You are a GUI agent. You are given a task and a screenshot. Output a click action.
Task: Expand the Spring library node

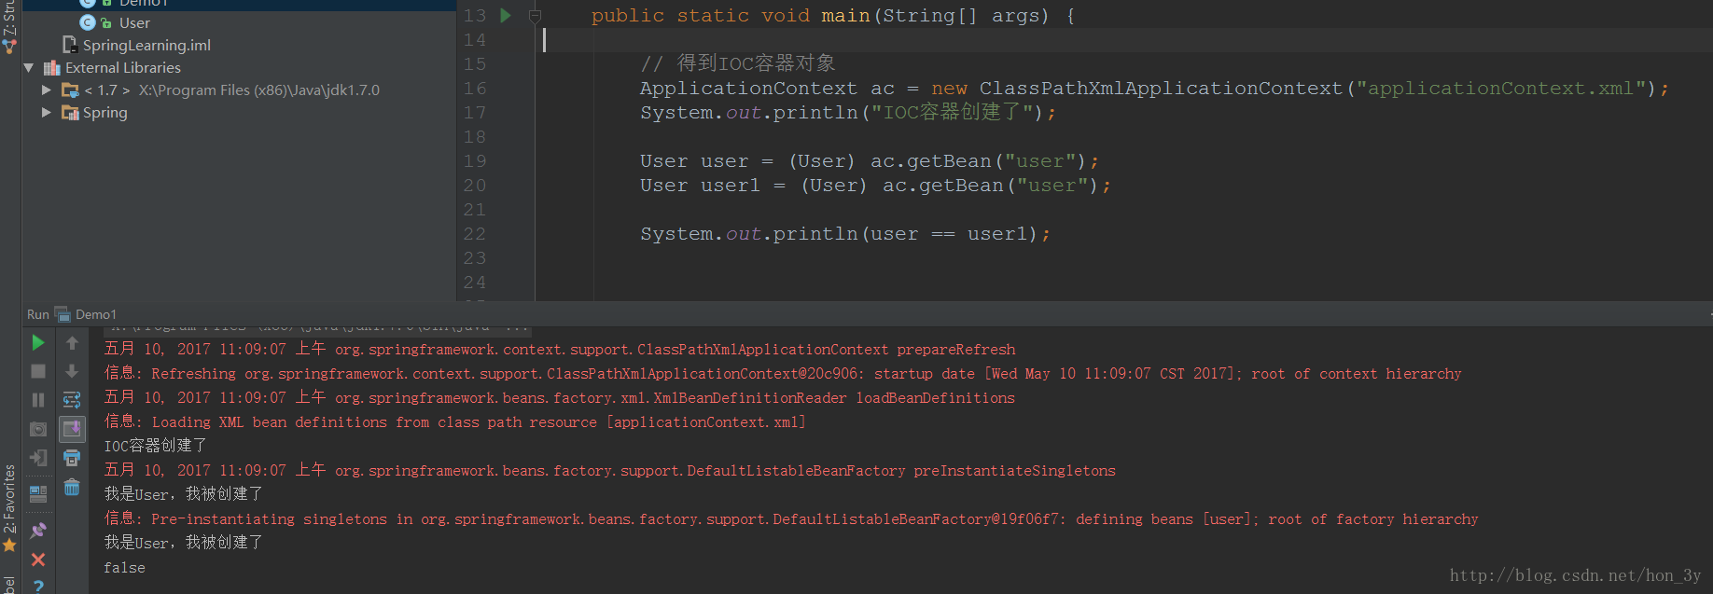pyautogui.click(x=47, y=113)
